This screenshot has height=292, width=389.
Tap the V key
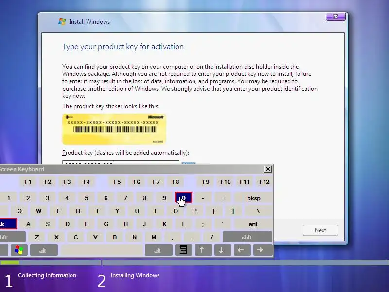coord(95,237)
